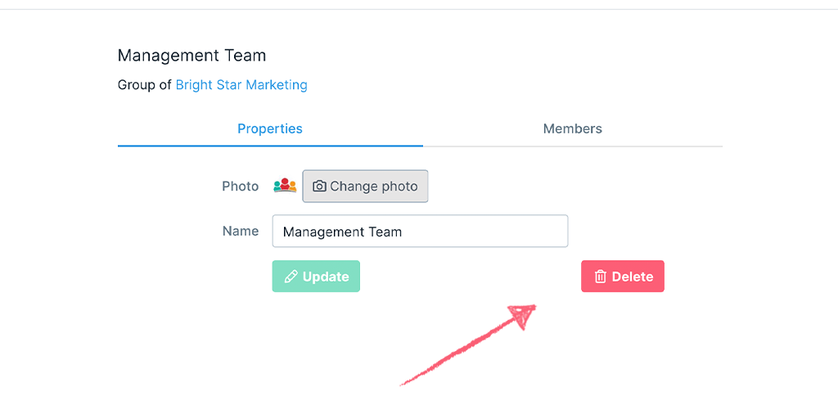Click the trash can icon in Delete
Viewport: 838px width, 419px height.
click(601, 277)
